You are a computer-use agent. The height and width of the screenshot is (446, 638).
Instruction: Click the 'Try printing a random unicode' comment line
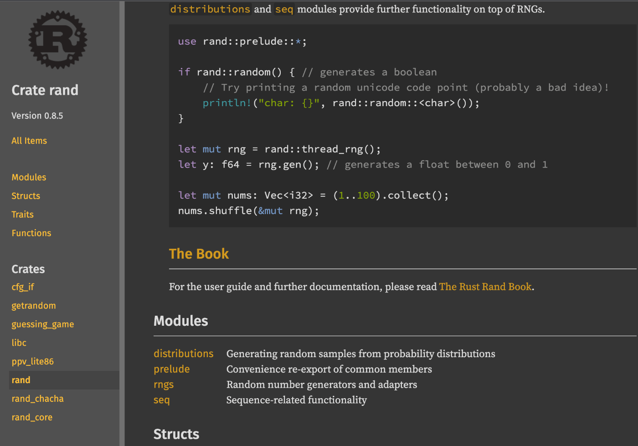pyautogui.click(x=406, y=87)
